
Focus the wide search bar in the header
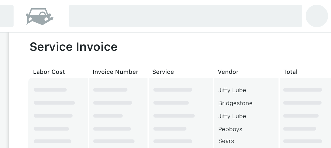pos(185,16)
